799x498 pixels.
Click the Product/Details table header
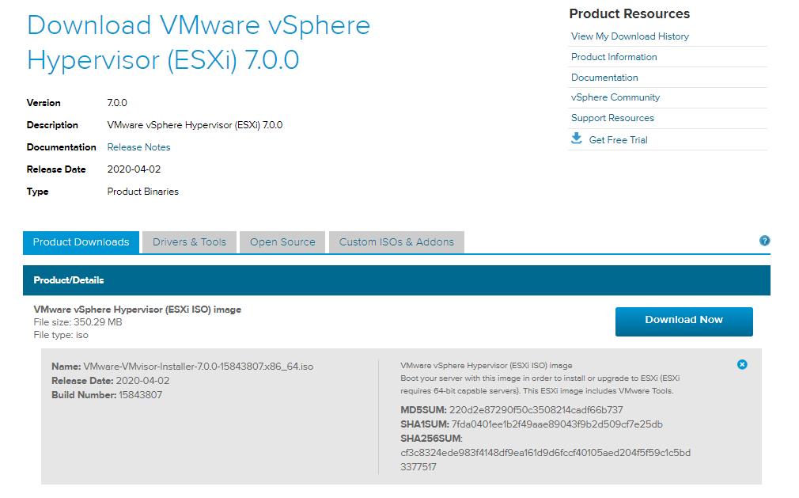click(x=396, y=279)
